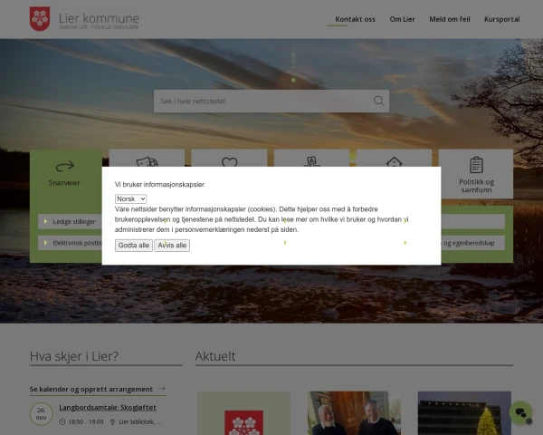Image resolution: width=543 pixels, height=435 pixels.
Task: Open the Ledige stillinger shortcut link
Action: (x=70, y=222)
